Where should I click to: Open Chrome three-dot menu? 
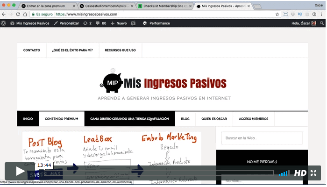tap(321, 14)
